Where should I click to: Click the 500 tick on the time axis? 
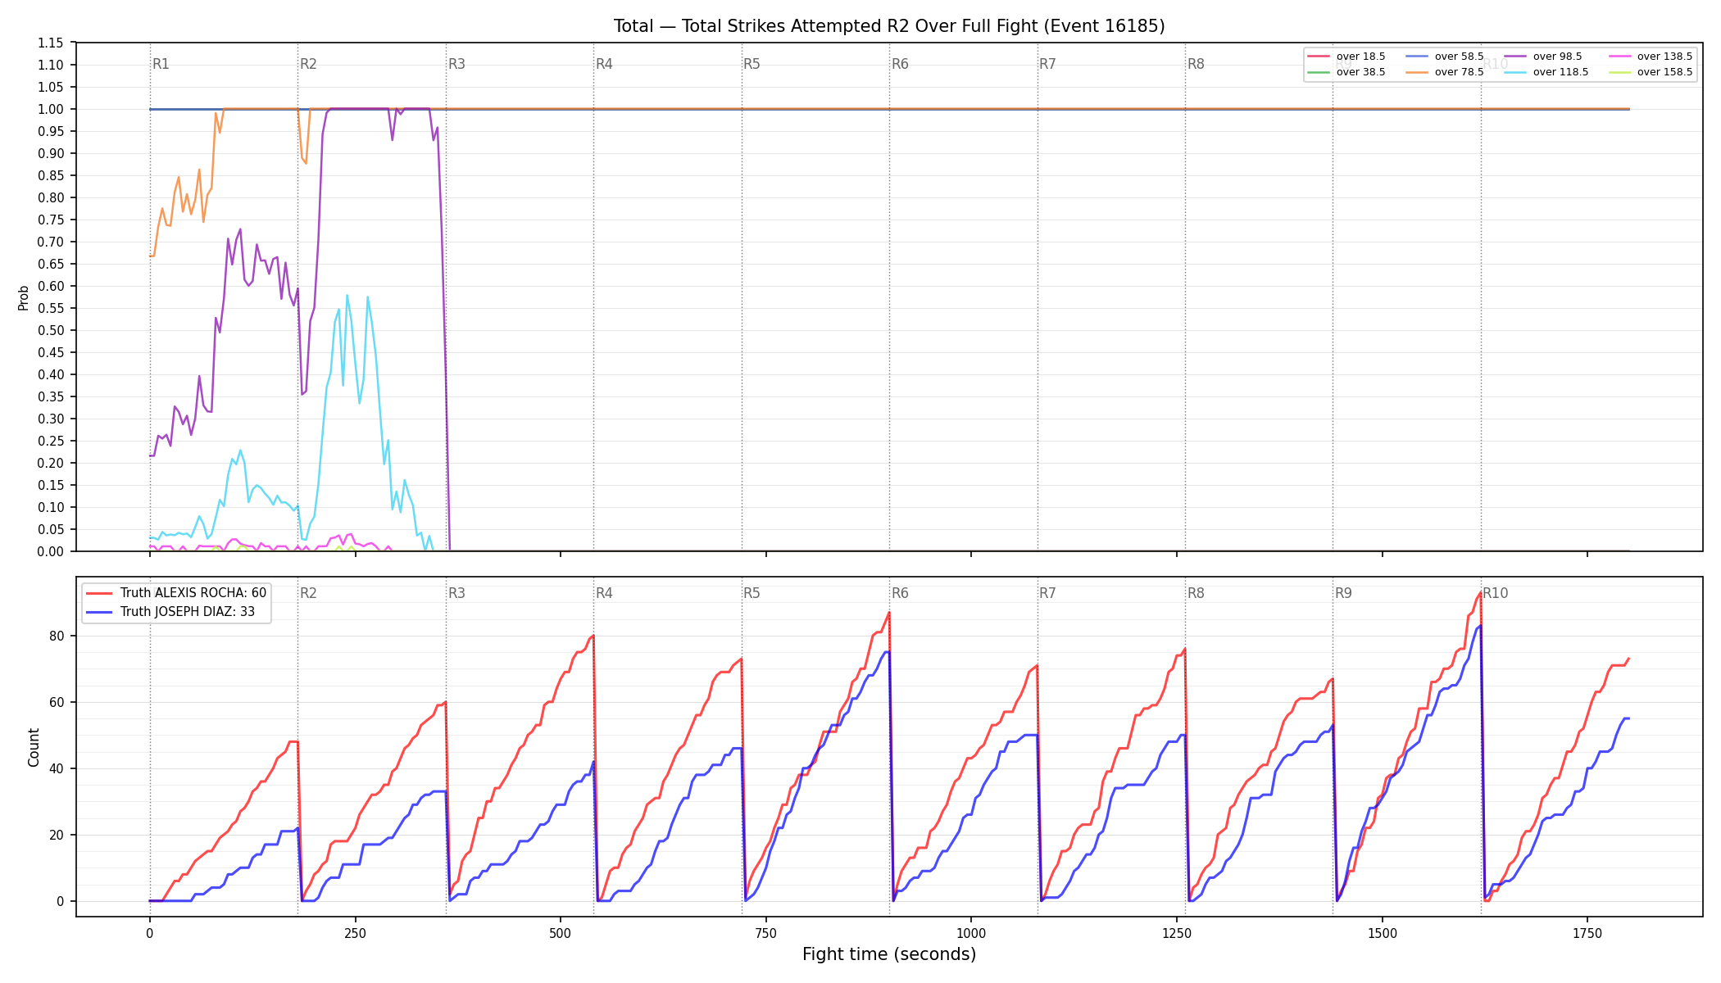[x=561, y=933]
